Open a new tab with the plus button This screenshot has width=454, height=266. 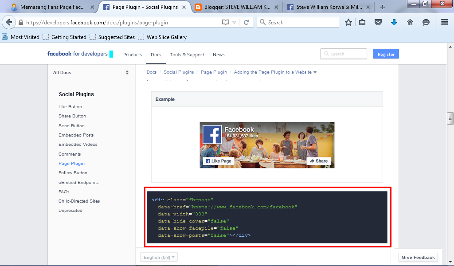pos(383,7)
